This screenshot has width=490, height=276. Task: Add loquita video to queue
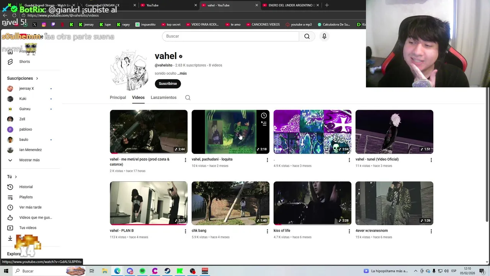(264, 123)
